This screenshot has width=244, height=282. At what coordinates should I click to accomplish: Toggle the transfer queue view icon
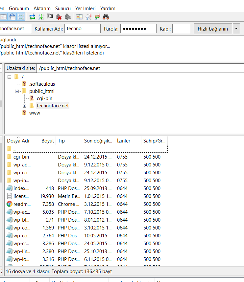pyautogui.click(x=21, y=17)
